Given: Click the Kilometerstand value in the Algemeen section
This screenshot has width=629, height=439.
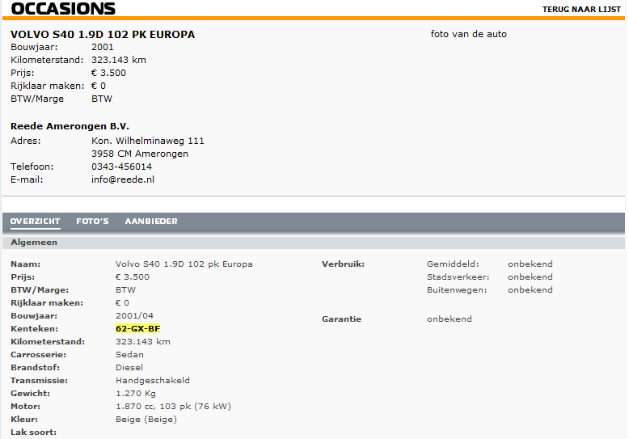Looking at the screenshot, I should coord(143,341).
